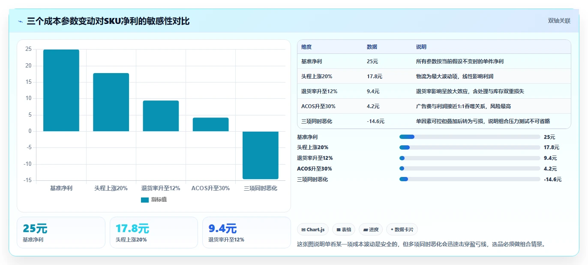This screenshot has height=265, width=588.
Task: Click the summary sentence below chips
Action: tap(422, 244)
